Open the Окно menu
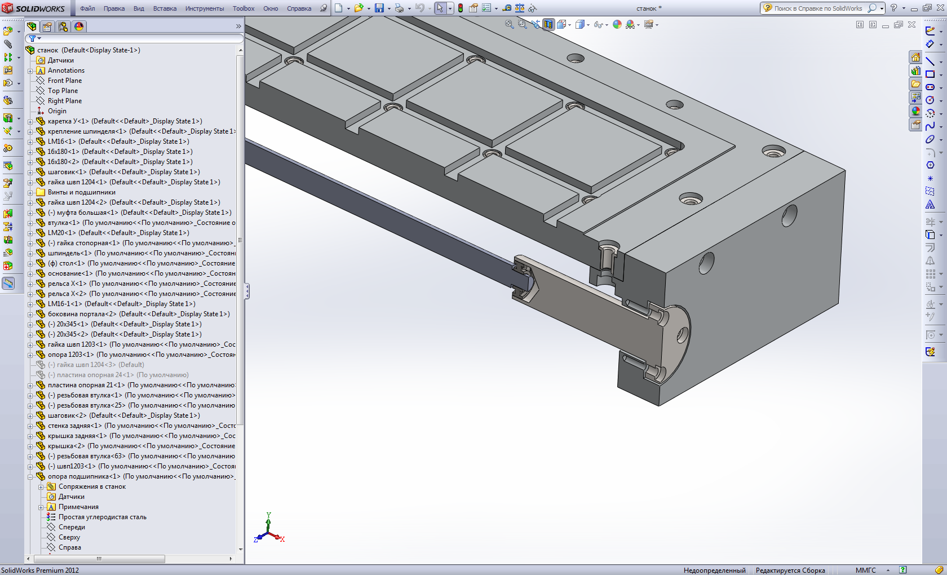 point(271,8)
